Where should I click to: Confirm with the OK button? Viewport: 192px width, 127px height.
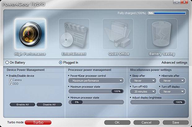(x=117, y=122)
